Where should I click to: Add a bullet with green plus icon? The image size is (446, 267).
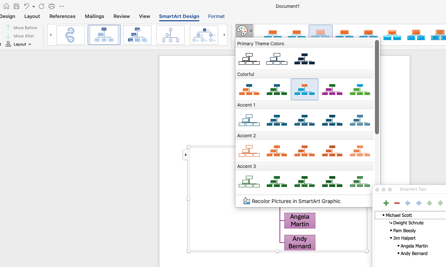(386, 203)
